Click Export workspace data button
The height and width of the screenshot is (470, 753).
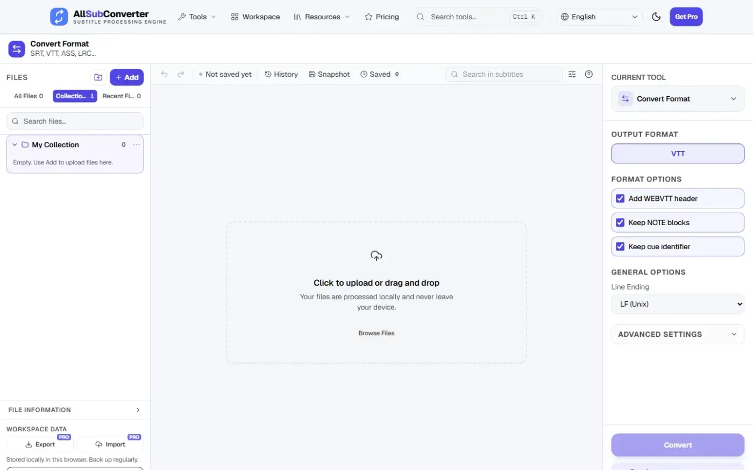(40, 444)
